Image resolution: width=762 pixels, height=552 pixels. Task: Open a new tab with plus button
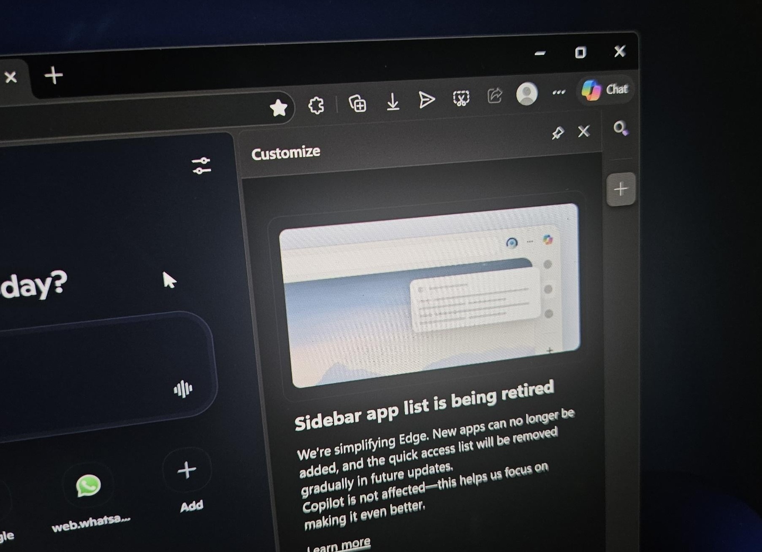point(54,76)
